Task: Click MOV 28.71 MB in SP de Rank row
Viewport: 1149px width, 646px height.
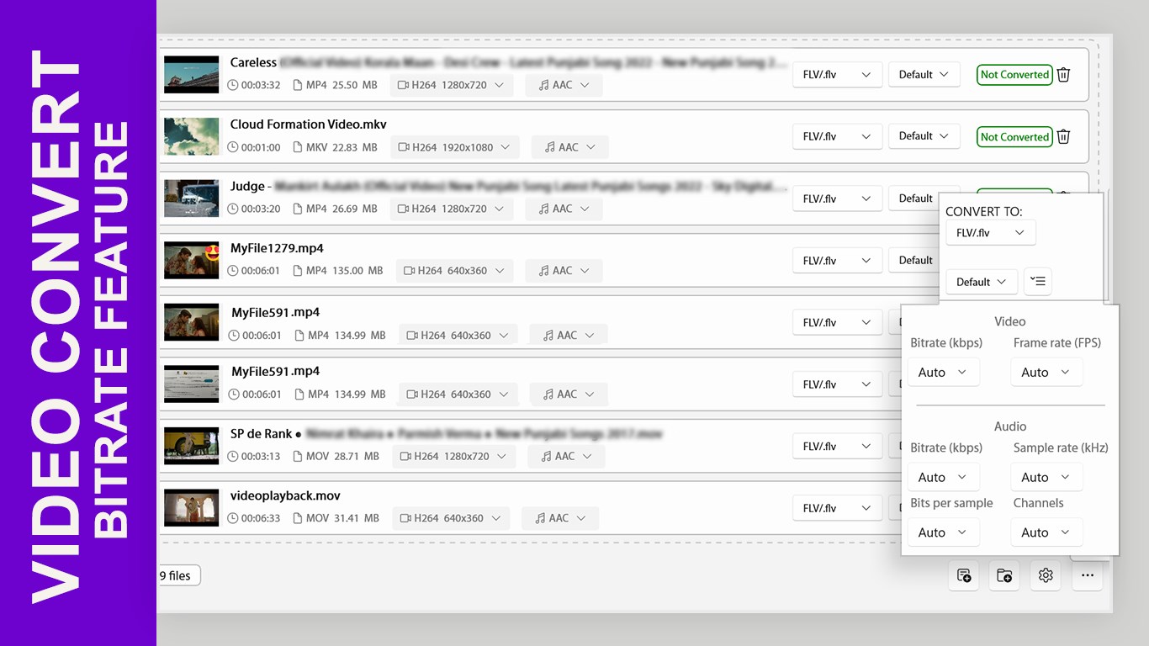Action: pyautogui.click(x=342, y=456)
